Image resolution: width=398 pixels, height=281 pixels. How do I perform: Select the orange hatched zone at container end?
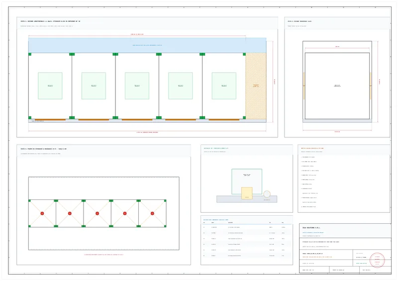[256, 86]
